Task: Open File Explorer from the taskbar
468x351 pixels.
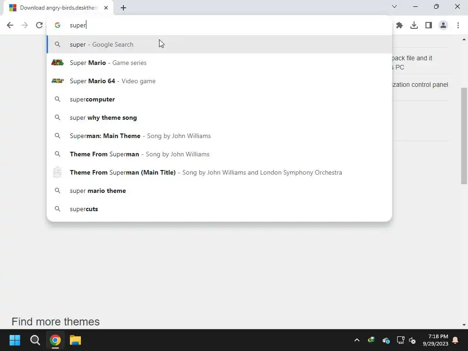Action: [x=75, y=340]
